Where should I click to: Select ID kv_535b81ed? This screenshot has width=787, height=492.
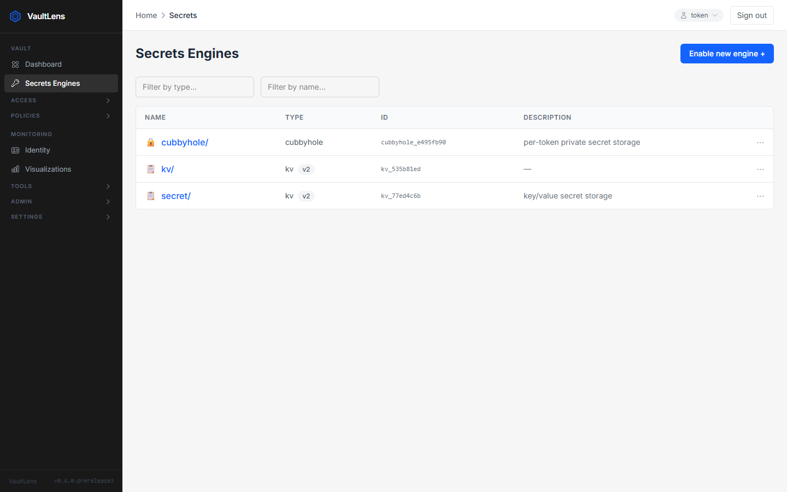pyautogui.click(x=401, y=169)
